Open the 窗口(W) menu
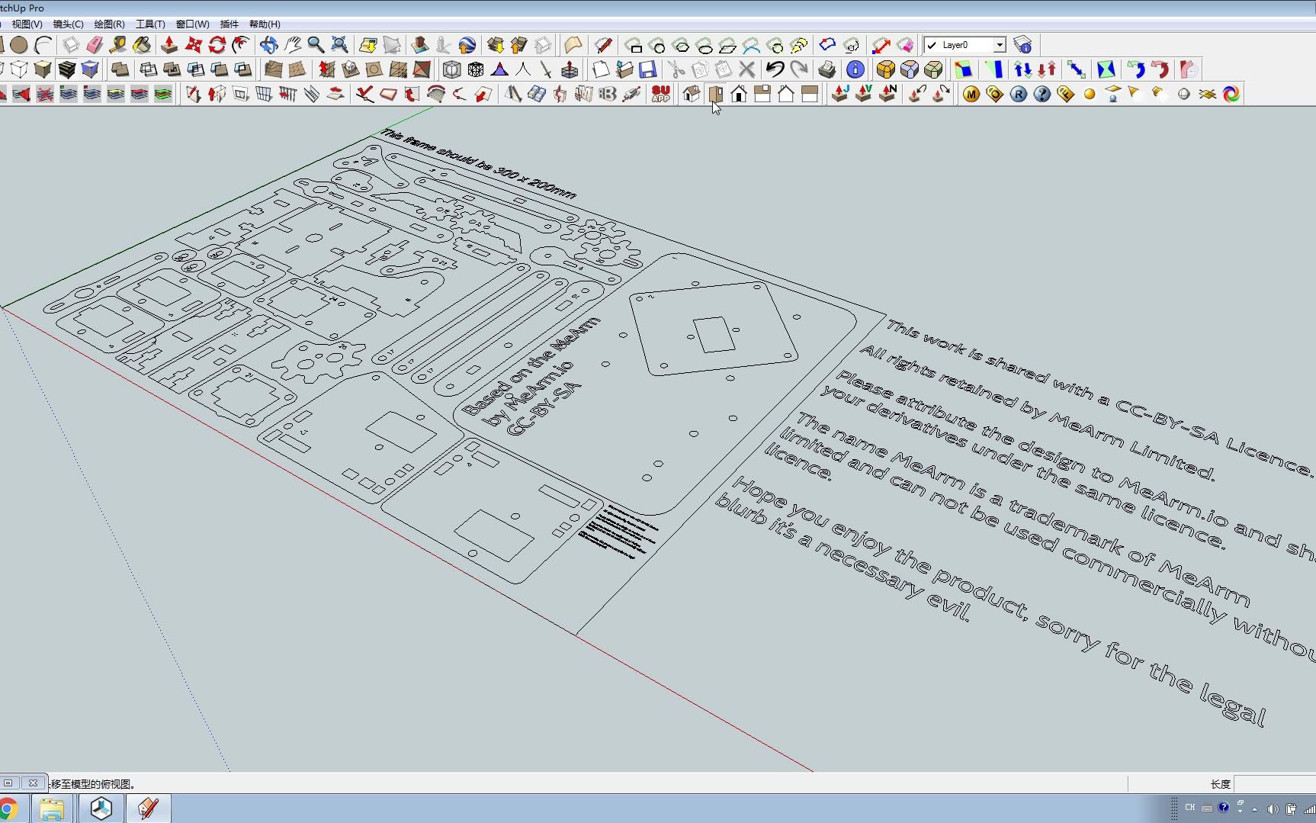This screenshot has width=1316, height=823. pyautogui.click(x=192, y=24)
